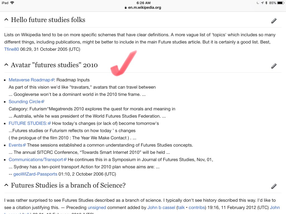Tap 'The Year We Make Contact' line
The height and width of the screenshot is (214, 286).
pos(72,138)
